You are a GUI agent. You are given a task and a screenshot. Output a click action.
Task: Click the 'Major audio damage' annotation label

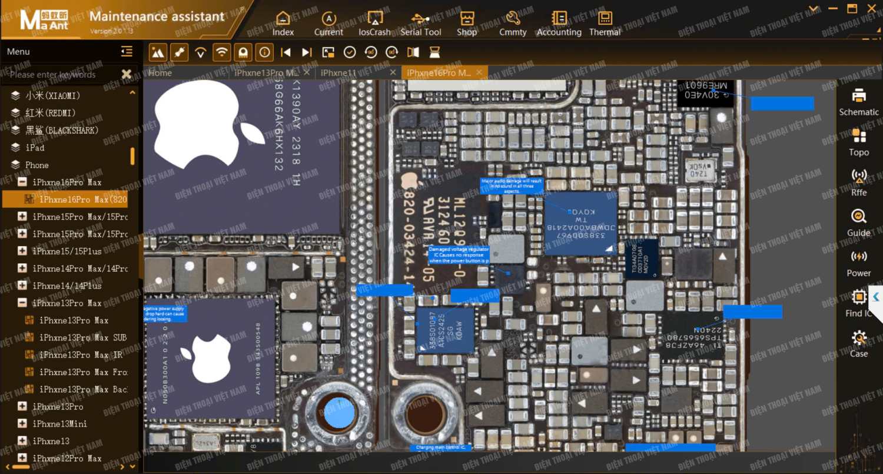pos(512,186)
